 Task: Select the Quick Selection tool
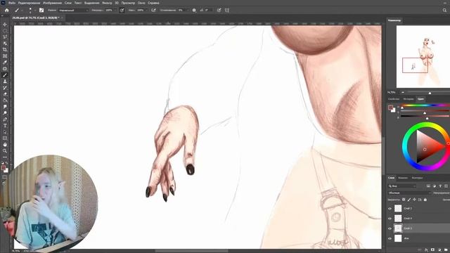pyautogui.click(x=5, y=44)
